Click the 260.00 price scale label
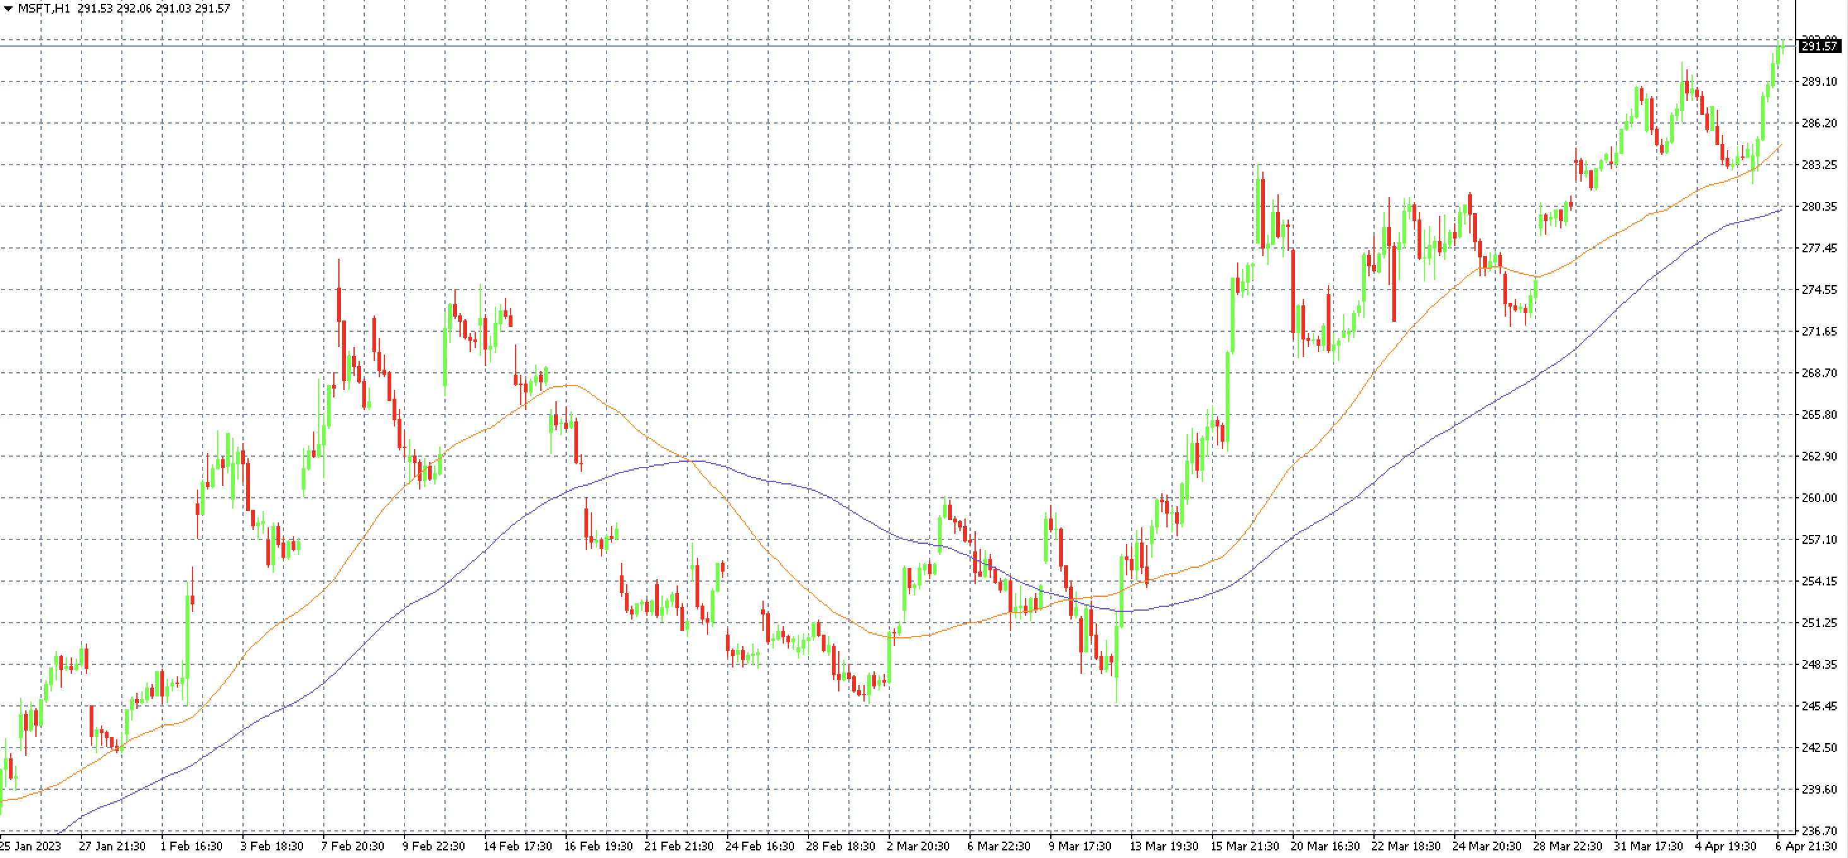This screenshot has height=858, width=1848. (1820, 498)
